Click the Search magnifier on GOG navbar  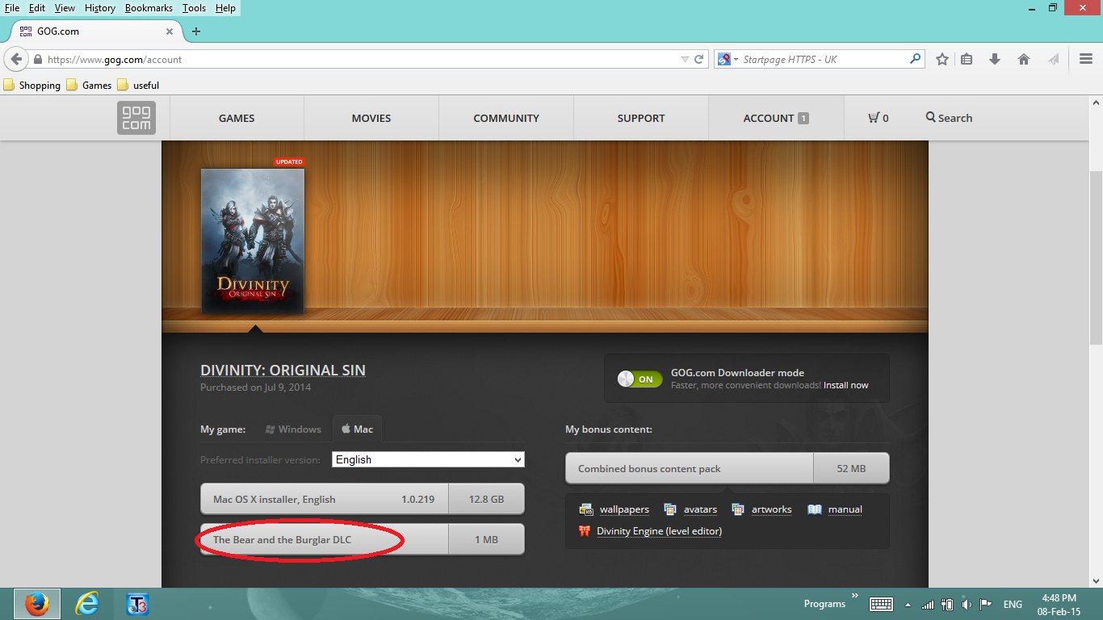tap(931, 118)
